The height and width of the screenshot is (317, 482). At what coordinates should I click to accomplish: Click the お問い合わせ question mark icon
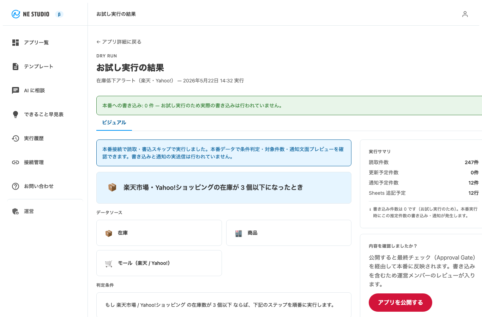16,186
